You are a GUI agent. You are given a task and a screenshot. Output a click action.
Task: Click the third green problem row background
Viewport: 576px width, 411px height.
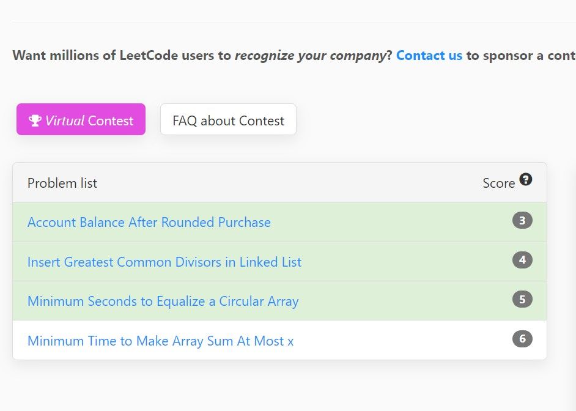click(x=279, y=301)
